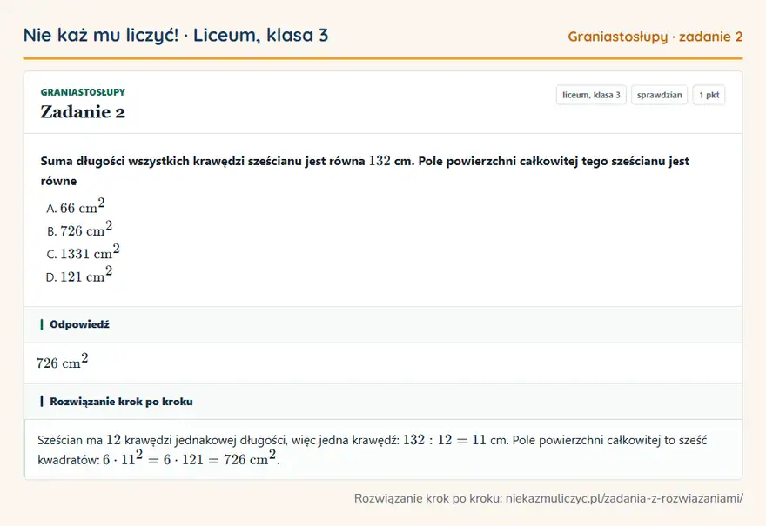Click the green GRANIASTOSŁUPY category label
The image size is (766, 526).
click(x=83, y=92)
